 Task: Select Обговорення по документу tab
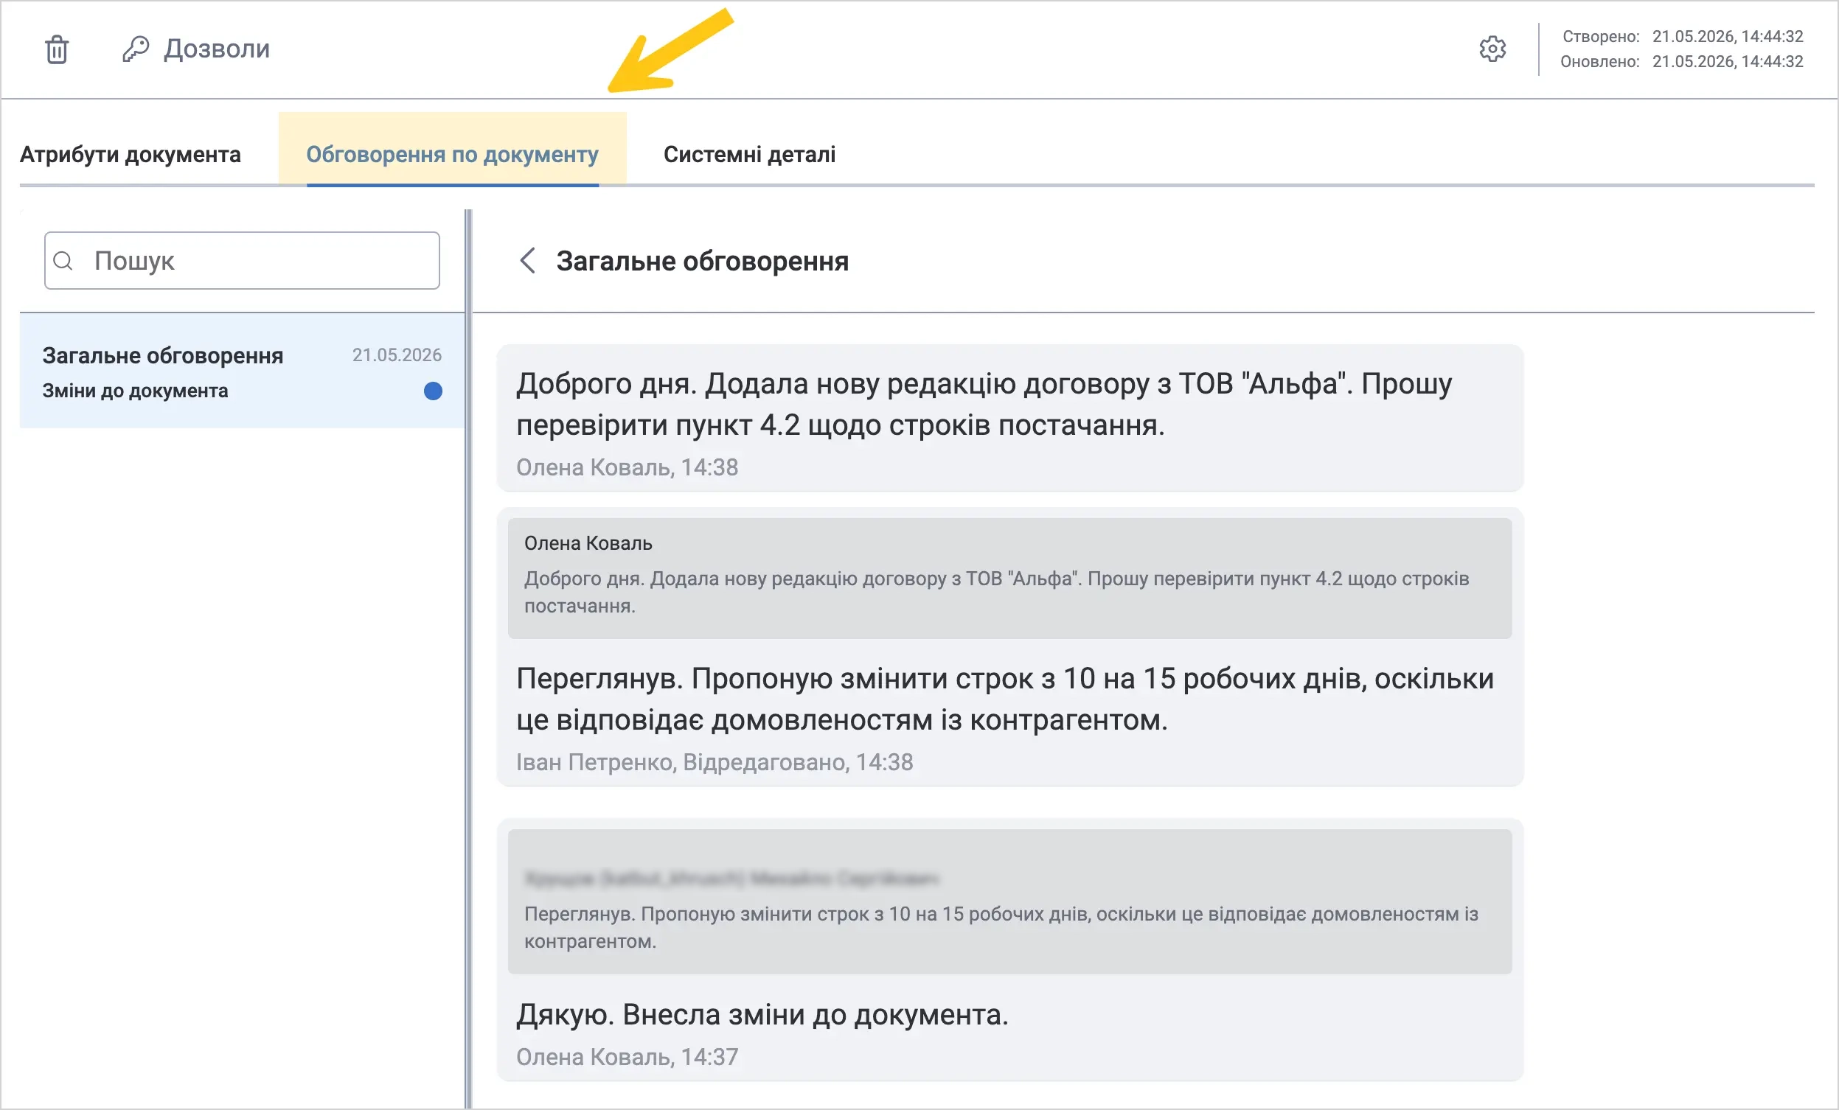[452, 155]
